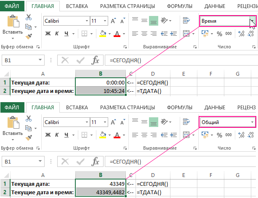Click the increase decimal icon in the lower ribbon
Screen dimensions: 258x198
[x=242, y=135]
